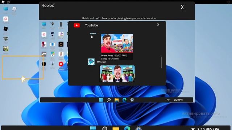
Task: Open the chat icon beside the top-left Roblox logo
Action: [8, 2]
